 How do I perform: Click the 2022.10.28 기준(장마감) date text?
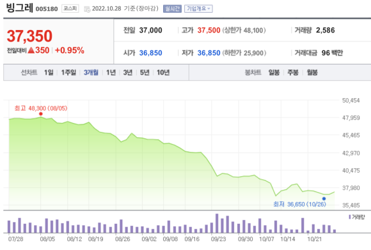125,9
